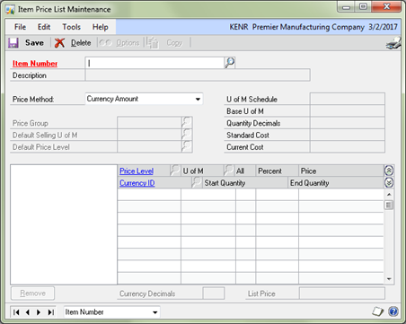406x324 pixels.
Task: Click first row Price cell
Action: tap(341, 195)
